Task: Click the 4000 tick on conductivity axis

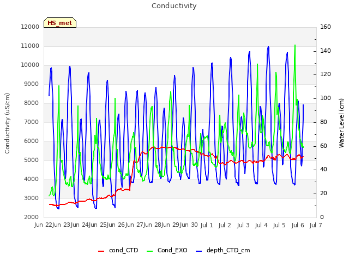Action: click(32, 179)
